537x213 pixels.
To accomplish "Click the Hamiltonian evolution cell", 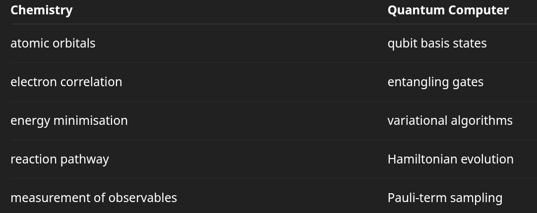I will 451,160.
